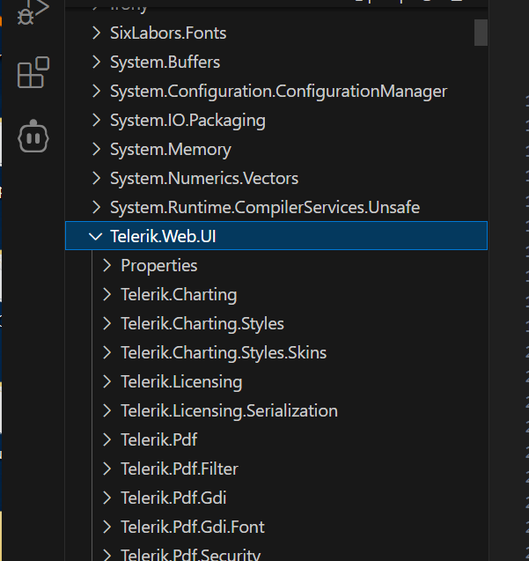The height and width of the screenshot is (561, 529).
Task: Select System.Configuration.ConfigurationManager label
Action: tap(279, 92)
